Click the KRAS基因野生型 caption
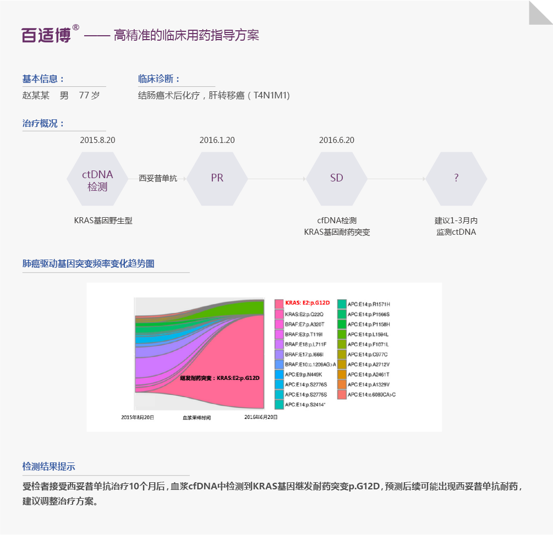This screenshot has width=553, height=535. (103, 220)
